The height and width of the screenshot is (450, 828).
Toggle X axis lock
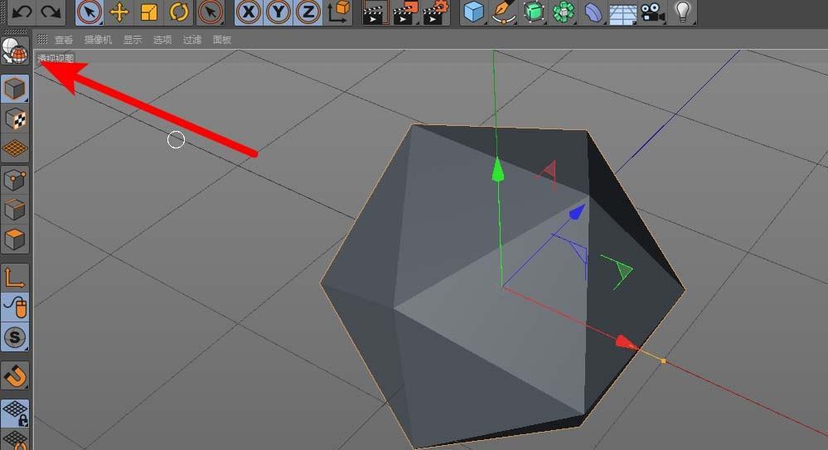tap(248, 12)
